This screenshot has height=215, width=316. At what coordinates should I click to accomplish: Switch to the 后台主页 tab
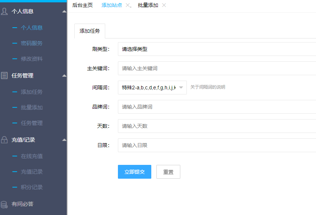(82, 5)
